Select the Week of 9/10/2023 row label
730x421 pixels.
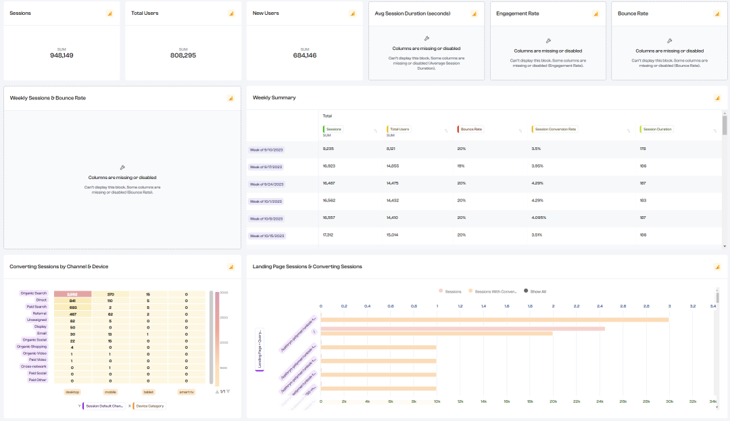(x=266, y=150)
